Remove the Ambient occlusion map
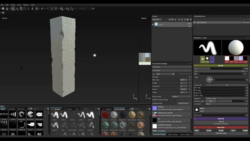The height and width of the screenshot is (141, 250). click(189, 126)
